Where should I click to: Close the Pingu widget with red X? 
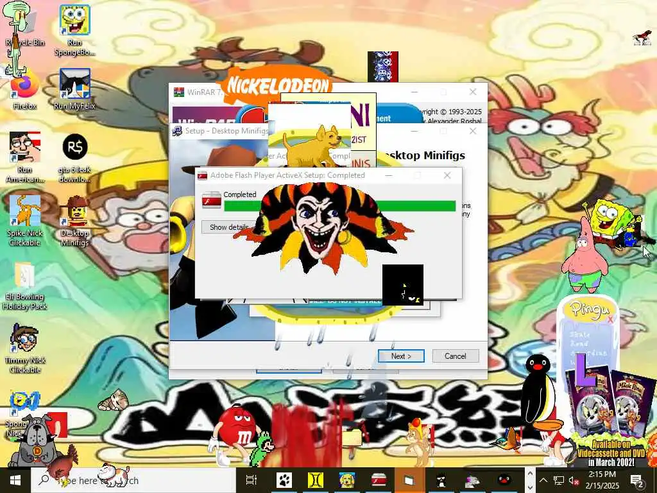[x=610, y=320]
